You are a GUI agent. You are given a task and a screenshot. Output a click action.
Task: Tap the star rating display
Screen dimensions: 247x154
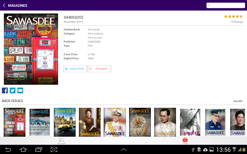click(x=233, y=16)
